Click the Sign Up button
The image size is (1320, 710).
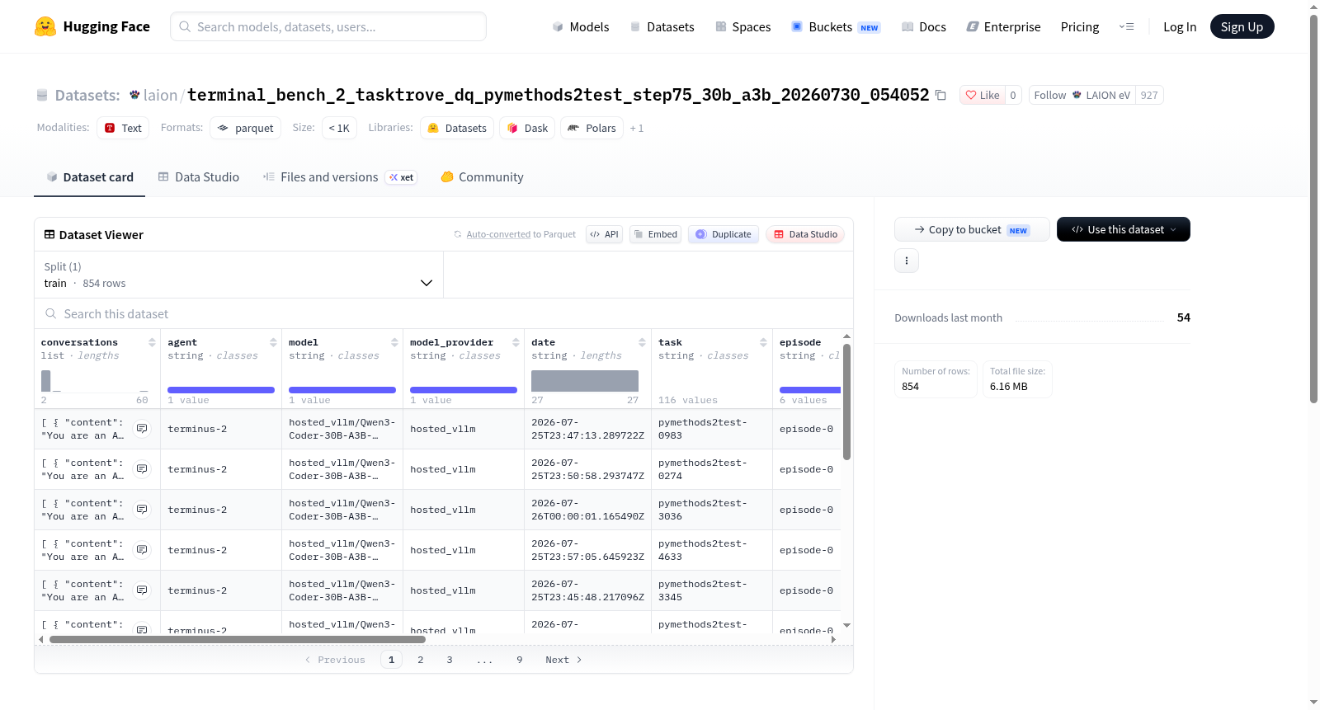click(1242, 26)
